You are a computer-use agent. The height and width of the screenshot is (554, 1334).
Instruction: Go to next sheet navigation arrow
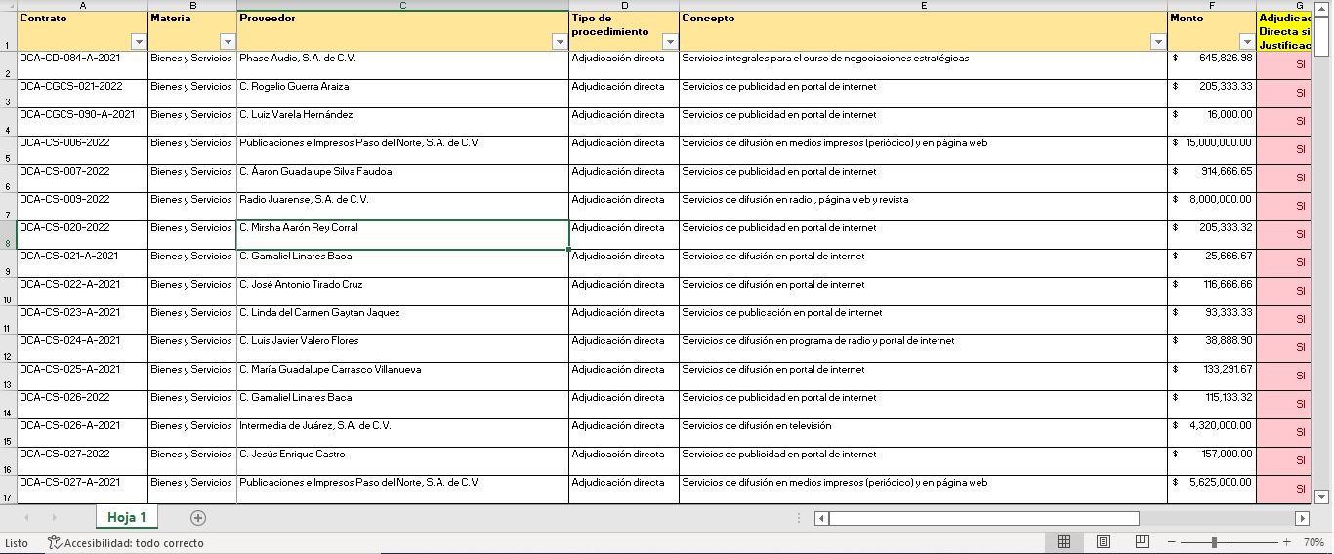click(54, 518)
